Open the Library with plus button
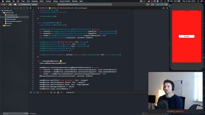This screenshot has height=115, width=205. 148,4
